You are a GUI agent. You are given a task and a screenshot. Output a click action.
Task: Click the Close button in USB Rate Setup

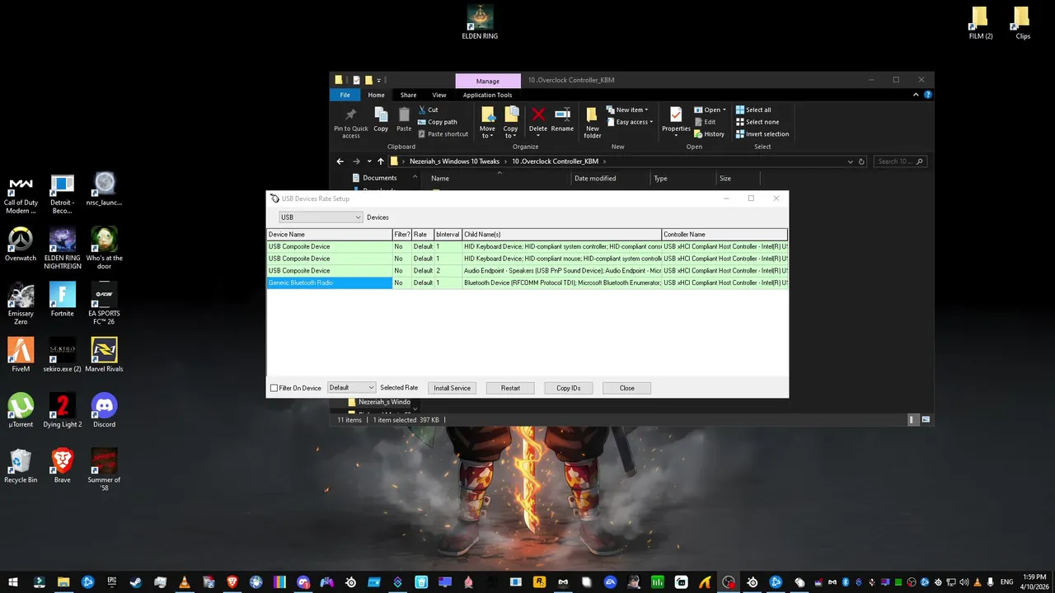click(x=627, y=388)
